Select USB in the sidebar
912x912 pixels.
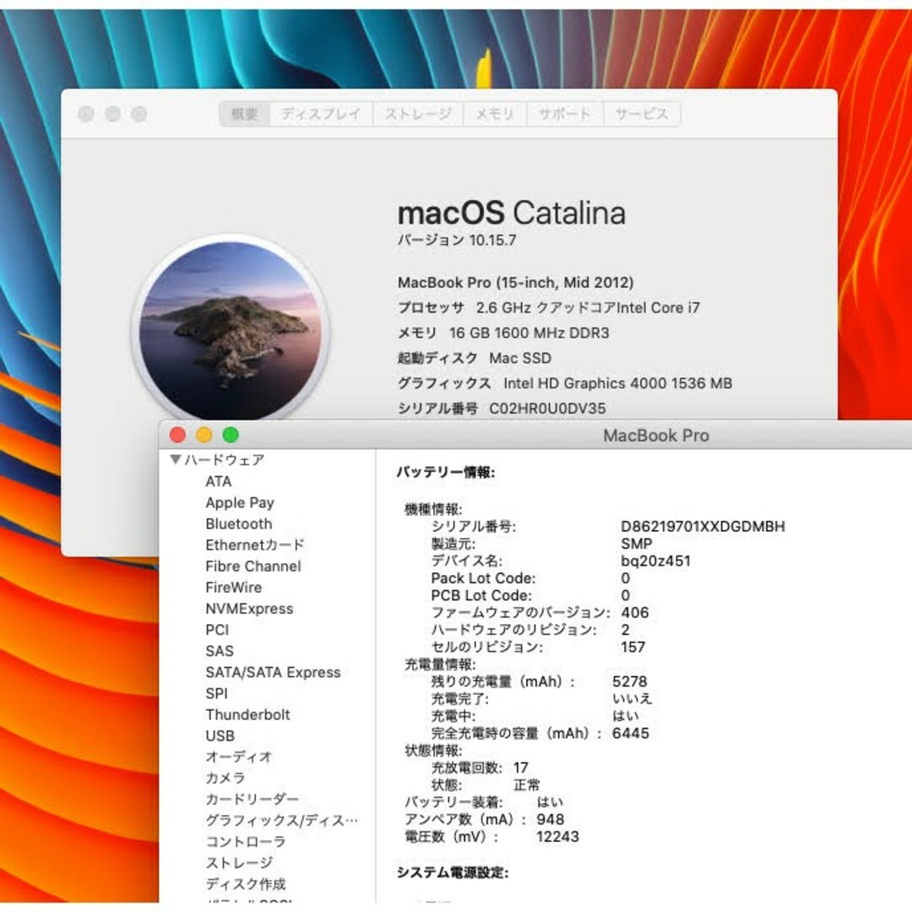pyautogui.click(x=220, y=736)
